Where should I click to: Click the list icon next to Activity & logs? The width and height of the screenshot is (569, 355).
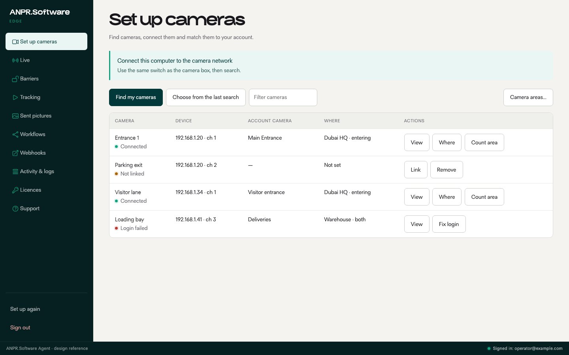point(15,172)
